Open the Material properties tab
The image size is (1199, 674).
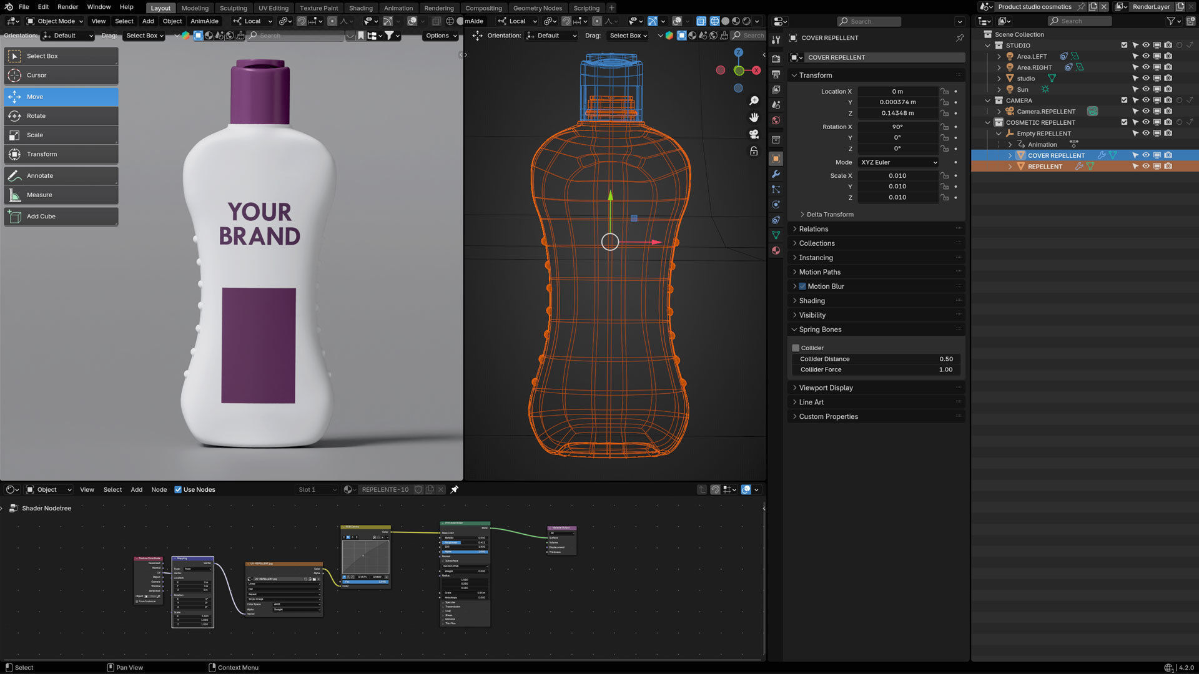pos(776,251)
